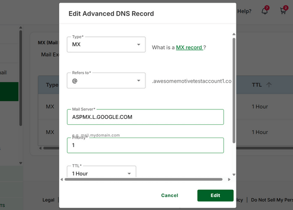Screen dimensions: 293x210
Task: Open the TTL 1 Hour dropdown
Action: click(101, 172)
